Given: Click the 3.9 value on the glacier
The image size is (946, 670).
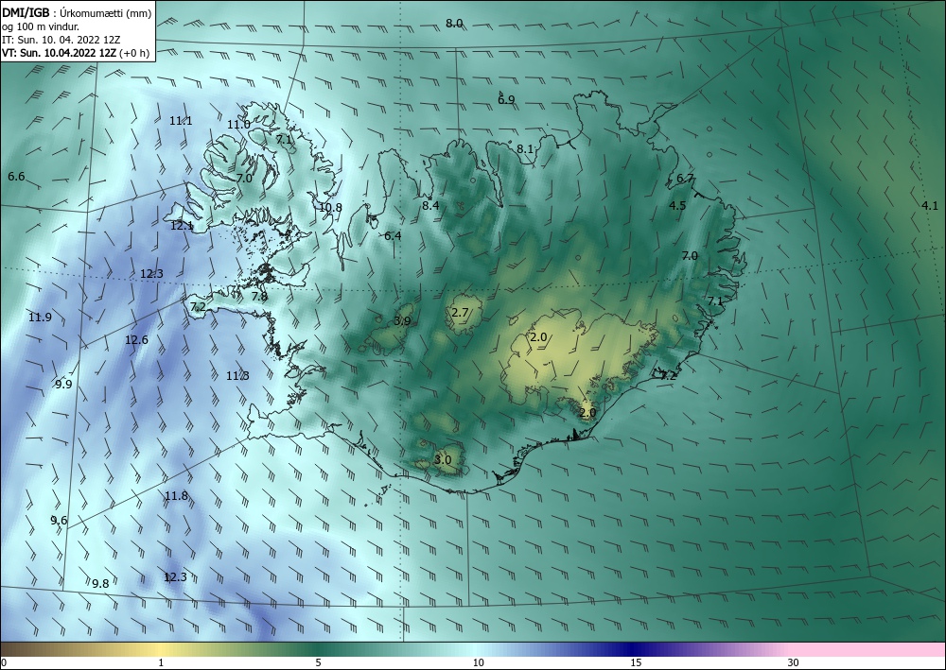Looking at the screenshot, I should click(x=402, y=321).
